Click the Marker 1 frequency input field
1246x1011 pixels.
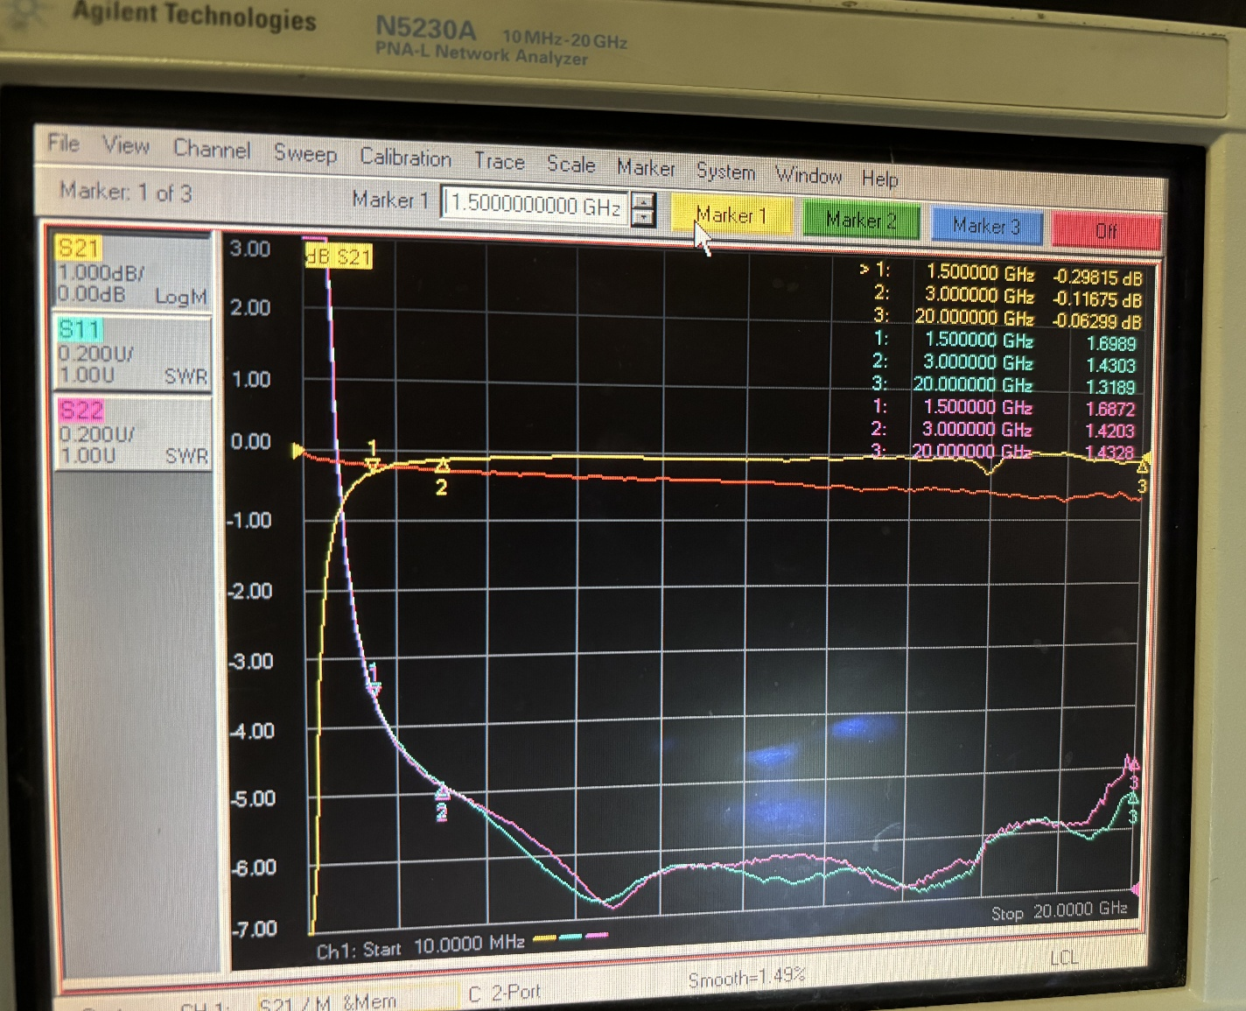534,206
